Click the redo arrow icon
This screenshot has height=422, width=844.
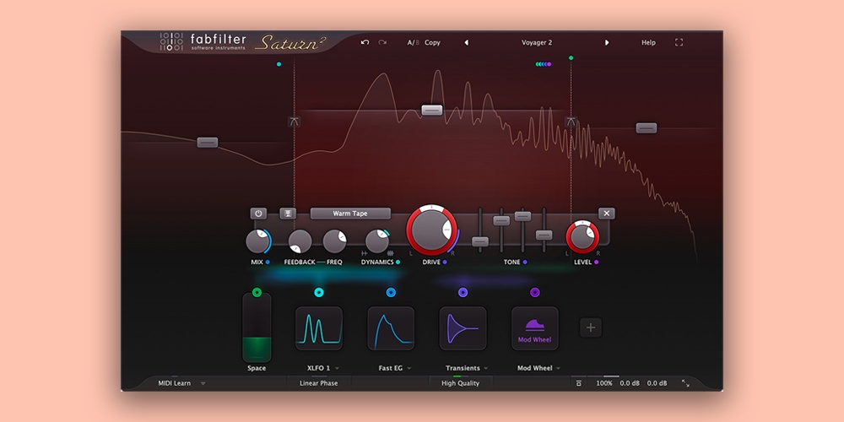tap(382, 42)
